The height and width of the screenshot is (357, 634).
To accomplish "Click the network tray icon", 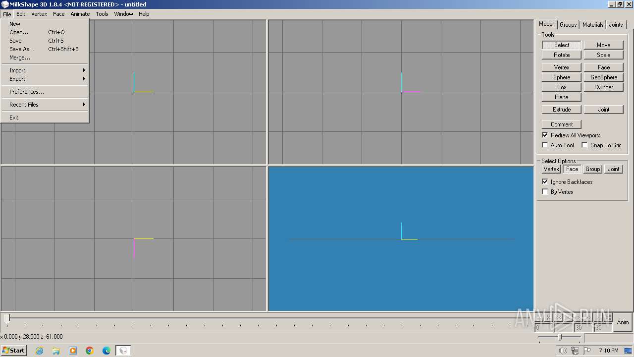I will [x=575, y=351].
